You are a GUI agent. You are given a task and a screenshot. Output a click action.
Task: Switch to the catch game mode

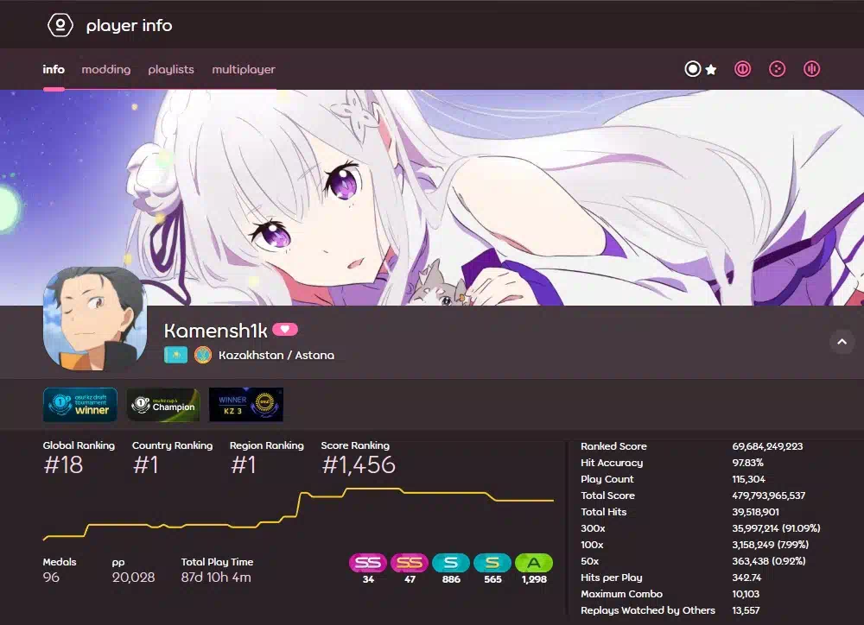tap(777, 69)
